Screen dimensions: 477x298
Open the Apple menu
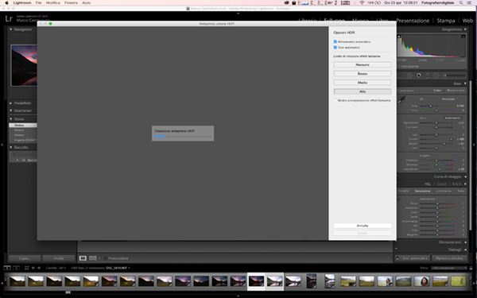pyautogui.click(x=6, y=2)
